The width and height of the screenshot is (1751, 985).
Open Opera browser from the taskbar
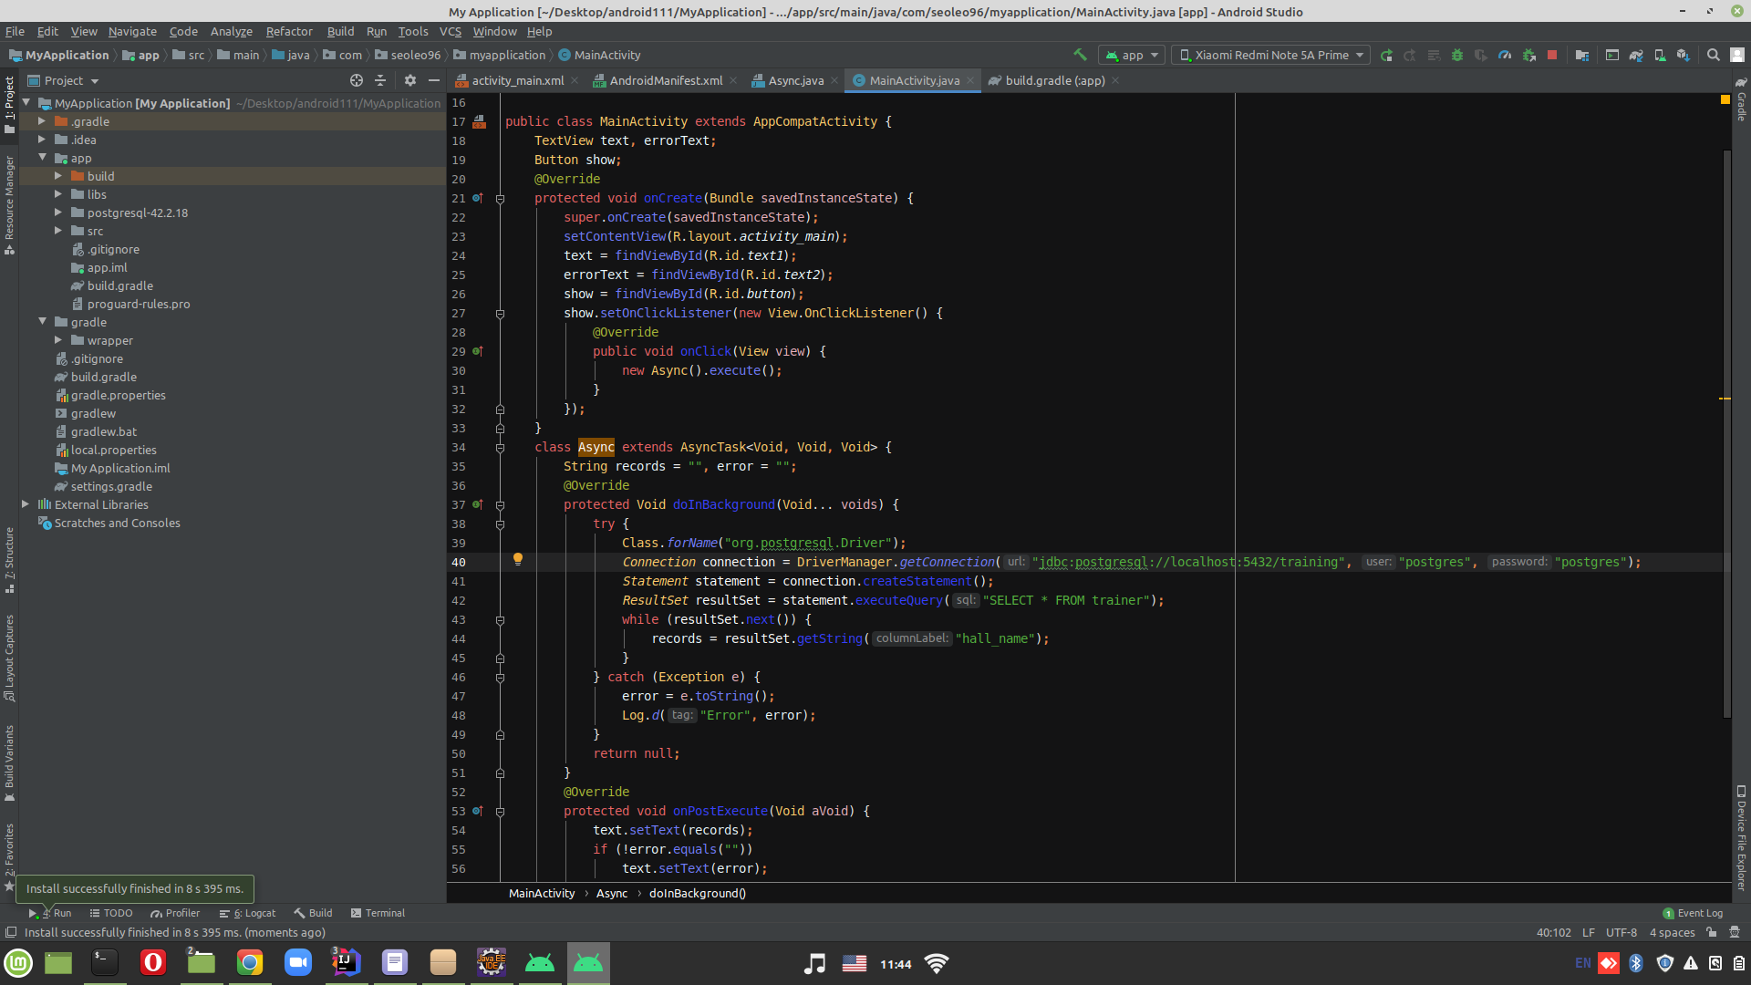(153, 963)
